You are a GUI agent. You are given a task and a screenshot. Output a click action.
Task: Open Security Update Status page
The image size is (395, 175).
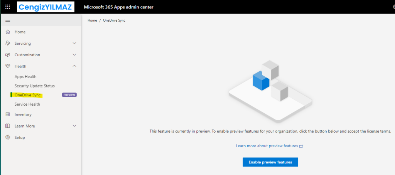coord(35,86)
